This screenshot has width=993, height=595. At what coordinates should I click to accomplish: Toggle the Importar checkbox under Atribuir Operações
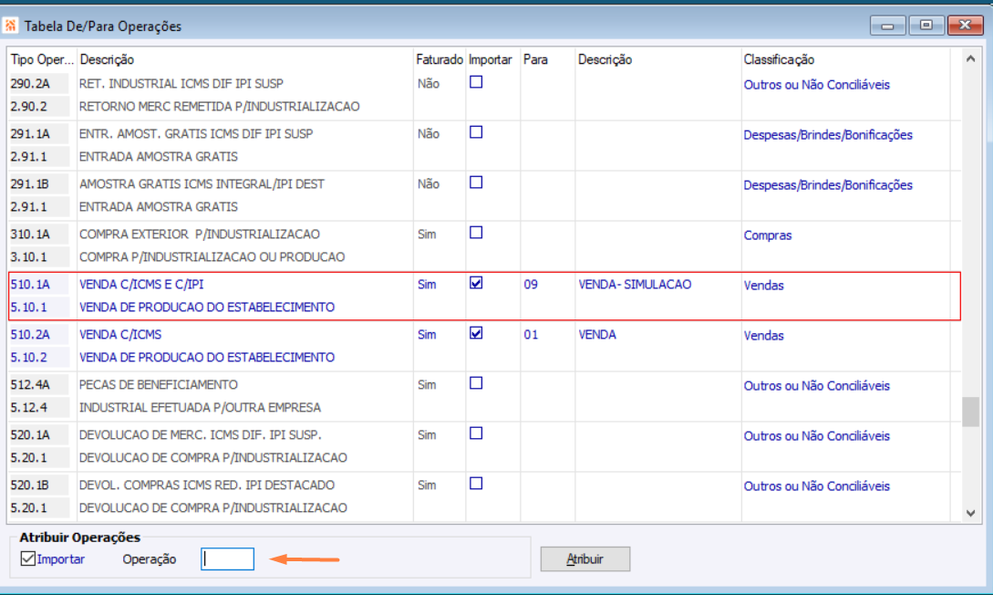coord(28,558)
